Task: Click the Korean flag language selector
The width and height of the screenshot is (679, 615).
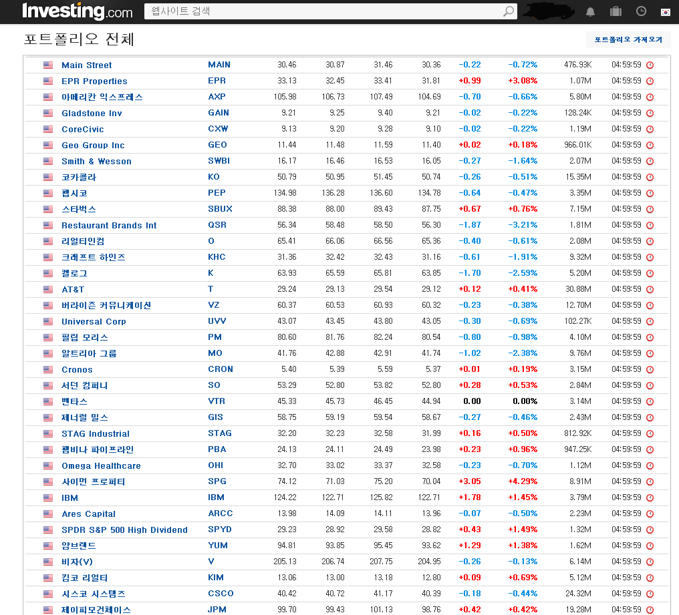Action: click(x=666, y=11)
